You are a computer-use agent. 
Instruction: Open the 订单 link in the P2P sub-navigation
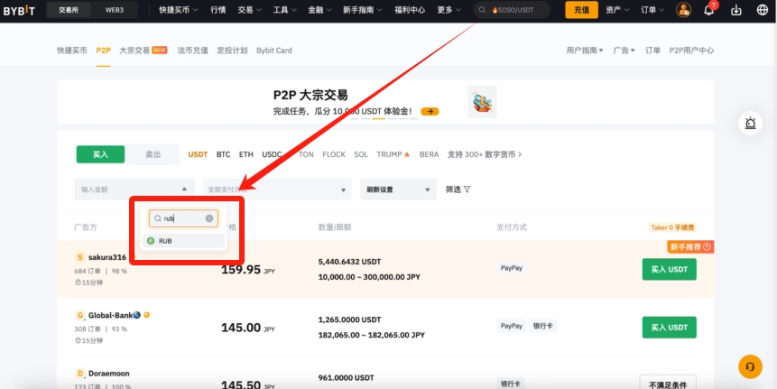pos(652,51)
